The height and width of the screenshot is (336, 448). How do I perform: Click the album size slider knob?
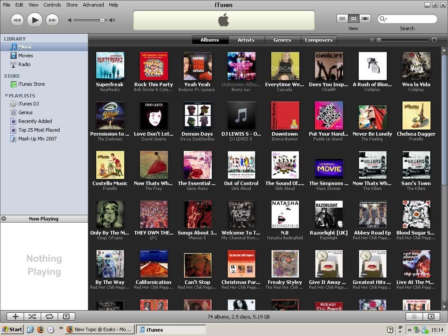(379, 40)
